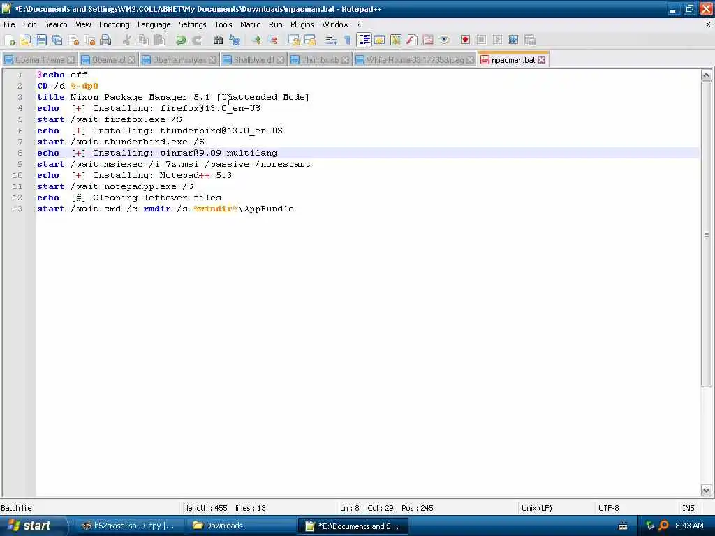The width and height of the screenshot is (715, 536).
Task: Toggle the active Indent Guide button
Action: (364, 40)
